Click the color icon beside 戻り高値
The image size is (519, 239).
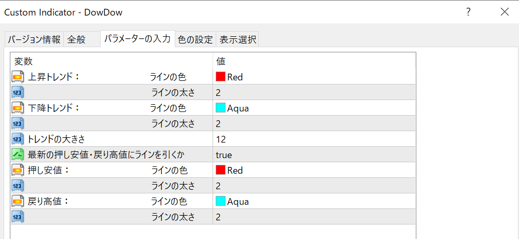(x=18, y=201)
